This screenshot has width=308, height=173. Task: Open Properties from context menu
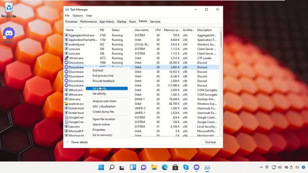pos(99,130)
